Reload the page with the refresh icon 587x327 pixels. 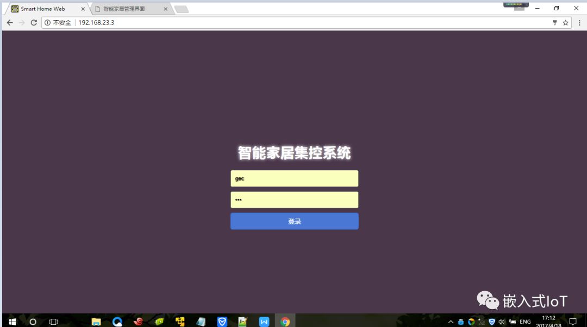click(34, 23)
